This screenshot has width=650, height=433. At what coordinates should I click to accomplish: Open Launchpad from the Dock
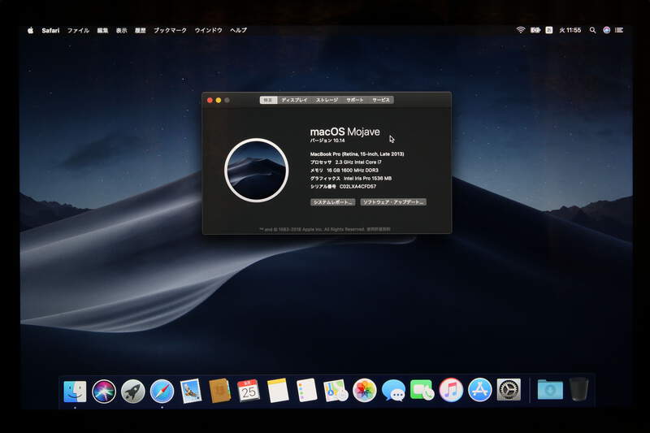point(132,391)
